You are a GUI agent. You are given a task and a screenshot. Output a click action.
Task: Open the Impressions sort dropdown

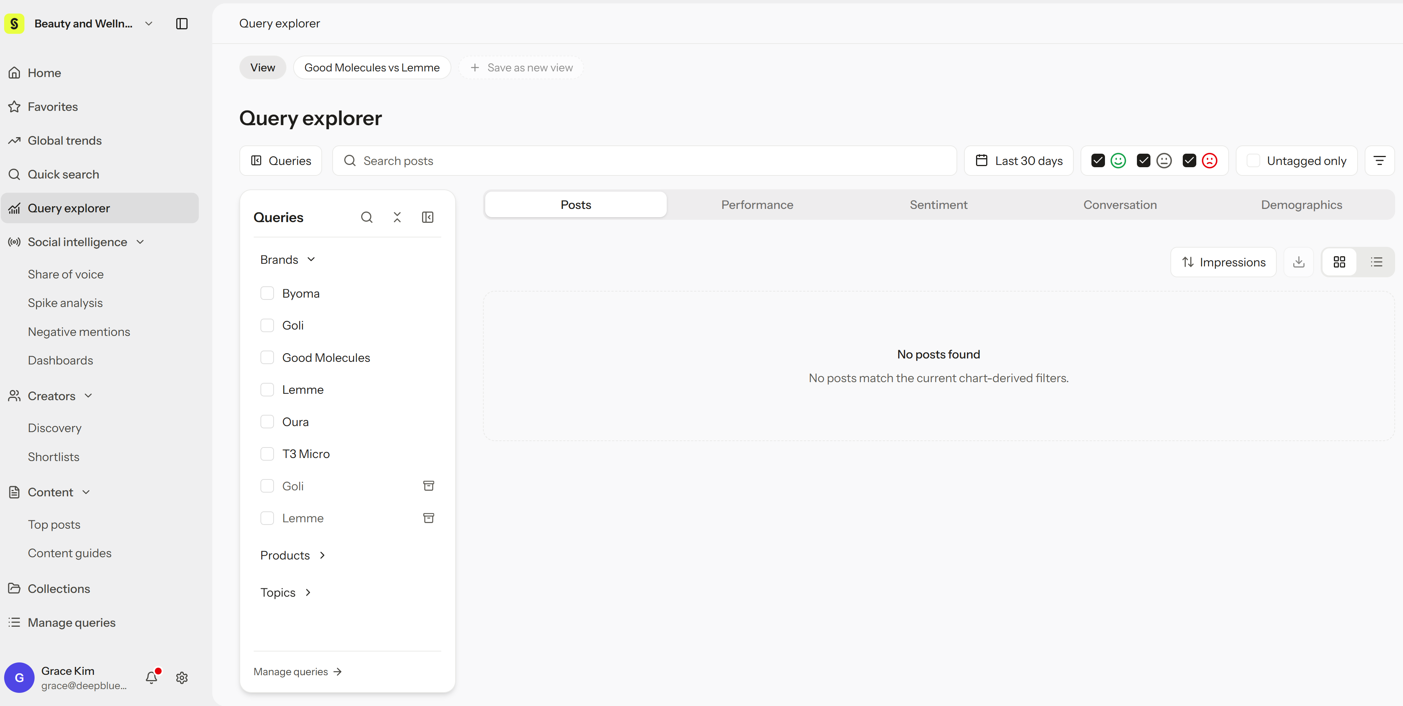click(1223, 262)
